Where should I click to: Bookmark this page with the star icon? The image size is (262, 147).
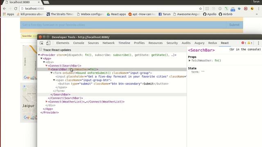(x=200, y=9)
